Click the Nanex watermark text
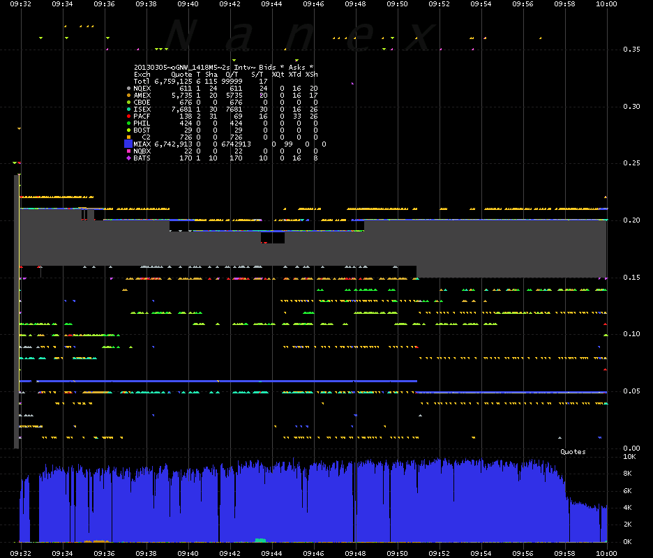Image resolution: width=653 pixels, height=558 pixels. click(301, 36)
